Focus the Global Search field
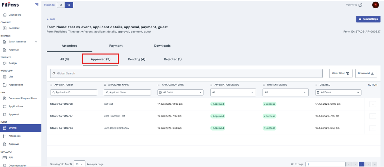The width and height of the screenshot is (384, 167). [186, 73]
